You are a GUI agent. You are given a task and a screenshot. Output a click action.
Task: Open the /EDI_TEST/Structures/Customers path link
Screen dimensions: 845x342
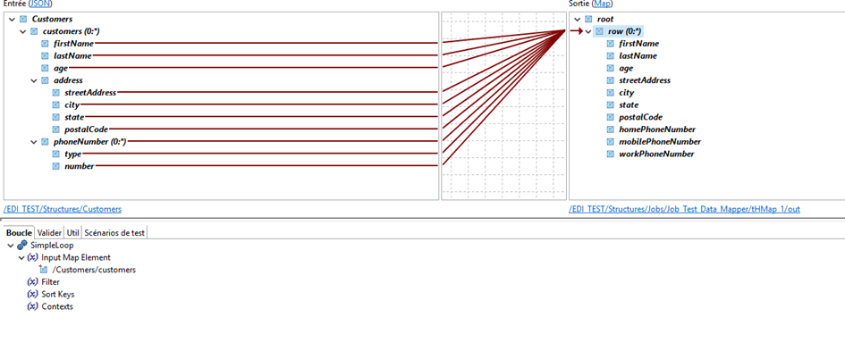pos(63,209)
